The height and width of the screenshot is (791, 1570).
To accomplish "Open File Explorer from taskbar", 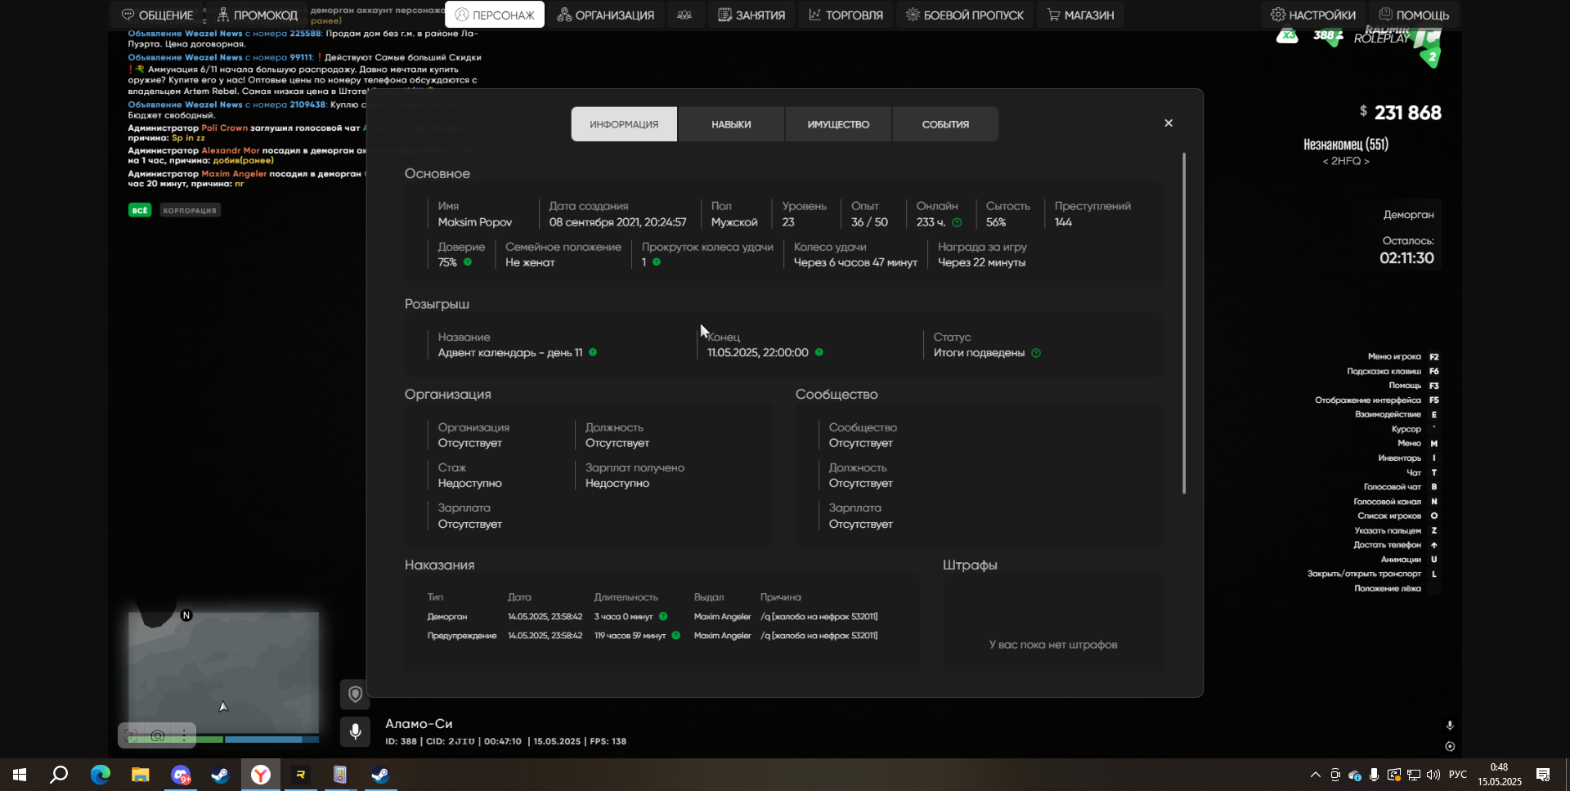I will pos(141,775).
